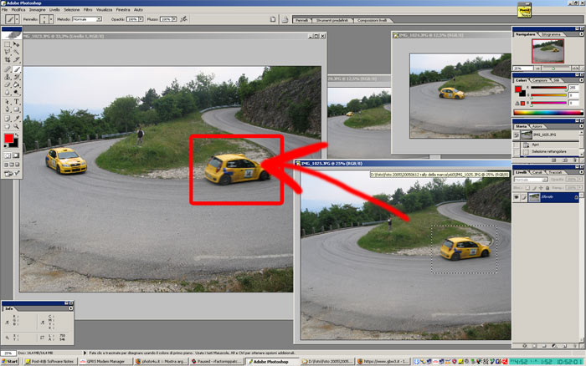Select the Clone Stamp tool

(x=7, y=77)
